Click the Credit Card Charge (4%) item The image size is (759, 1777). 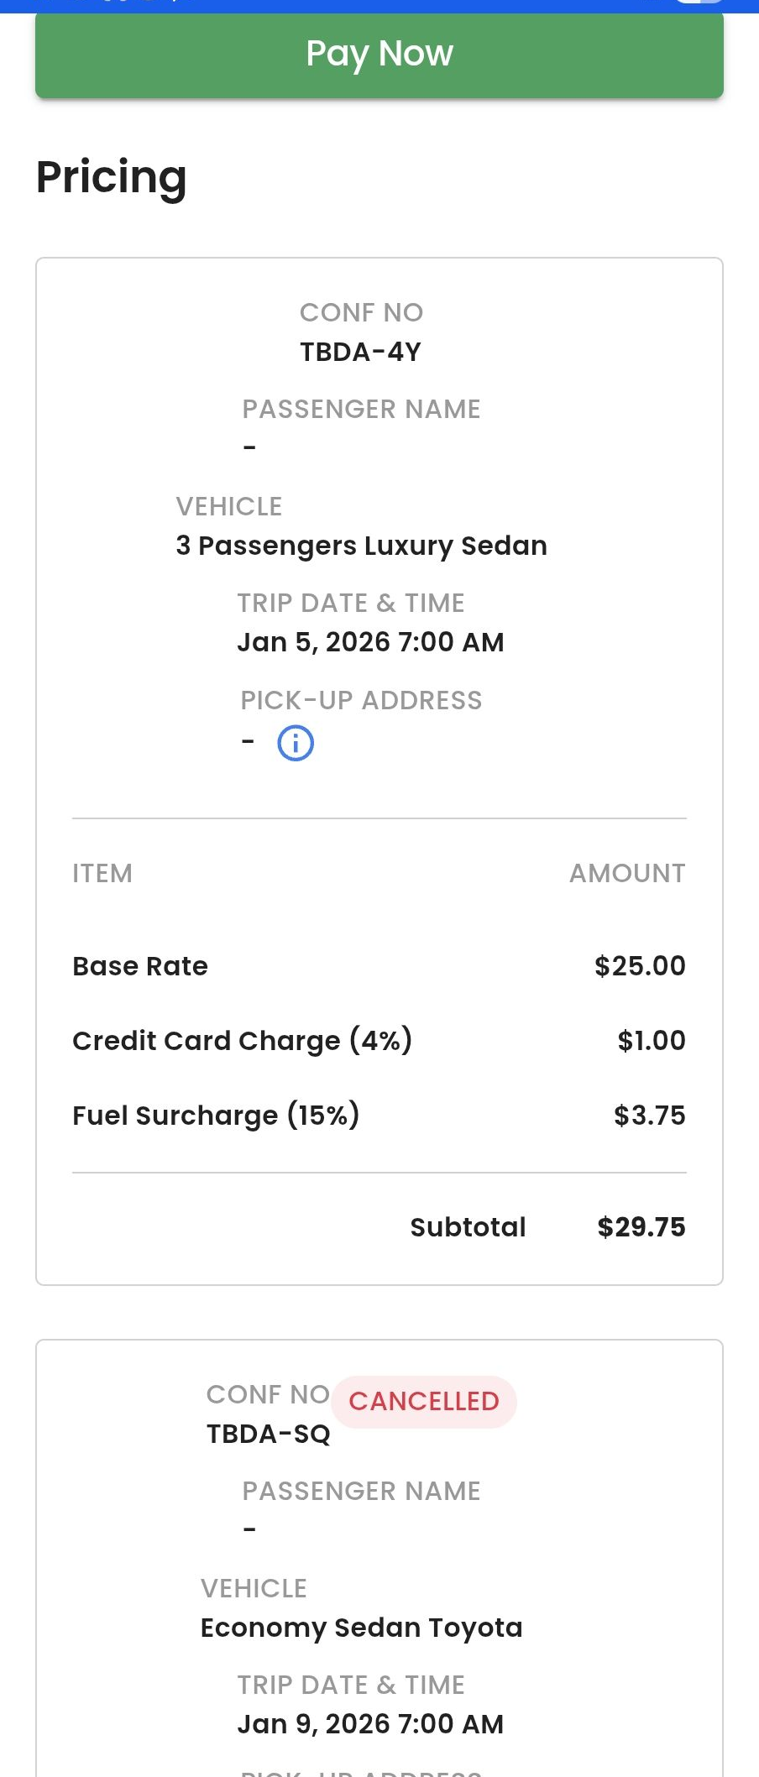(x=243, y=1041)
